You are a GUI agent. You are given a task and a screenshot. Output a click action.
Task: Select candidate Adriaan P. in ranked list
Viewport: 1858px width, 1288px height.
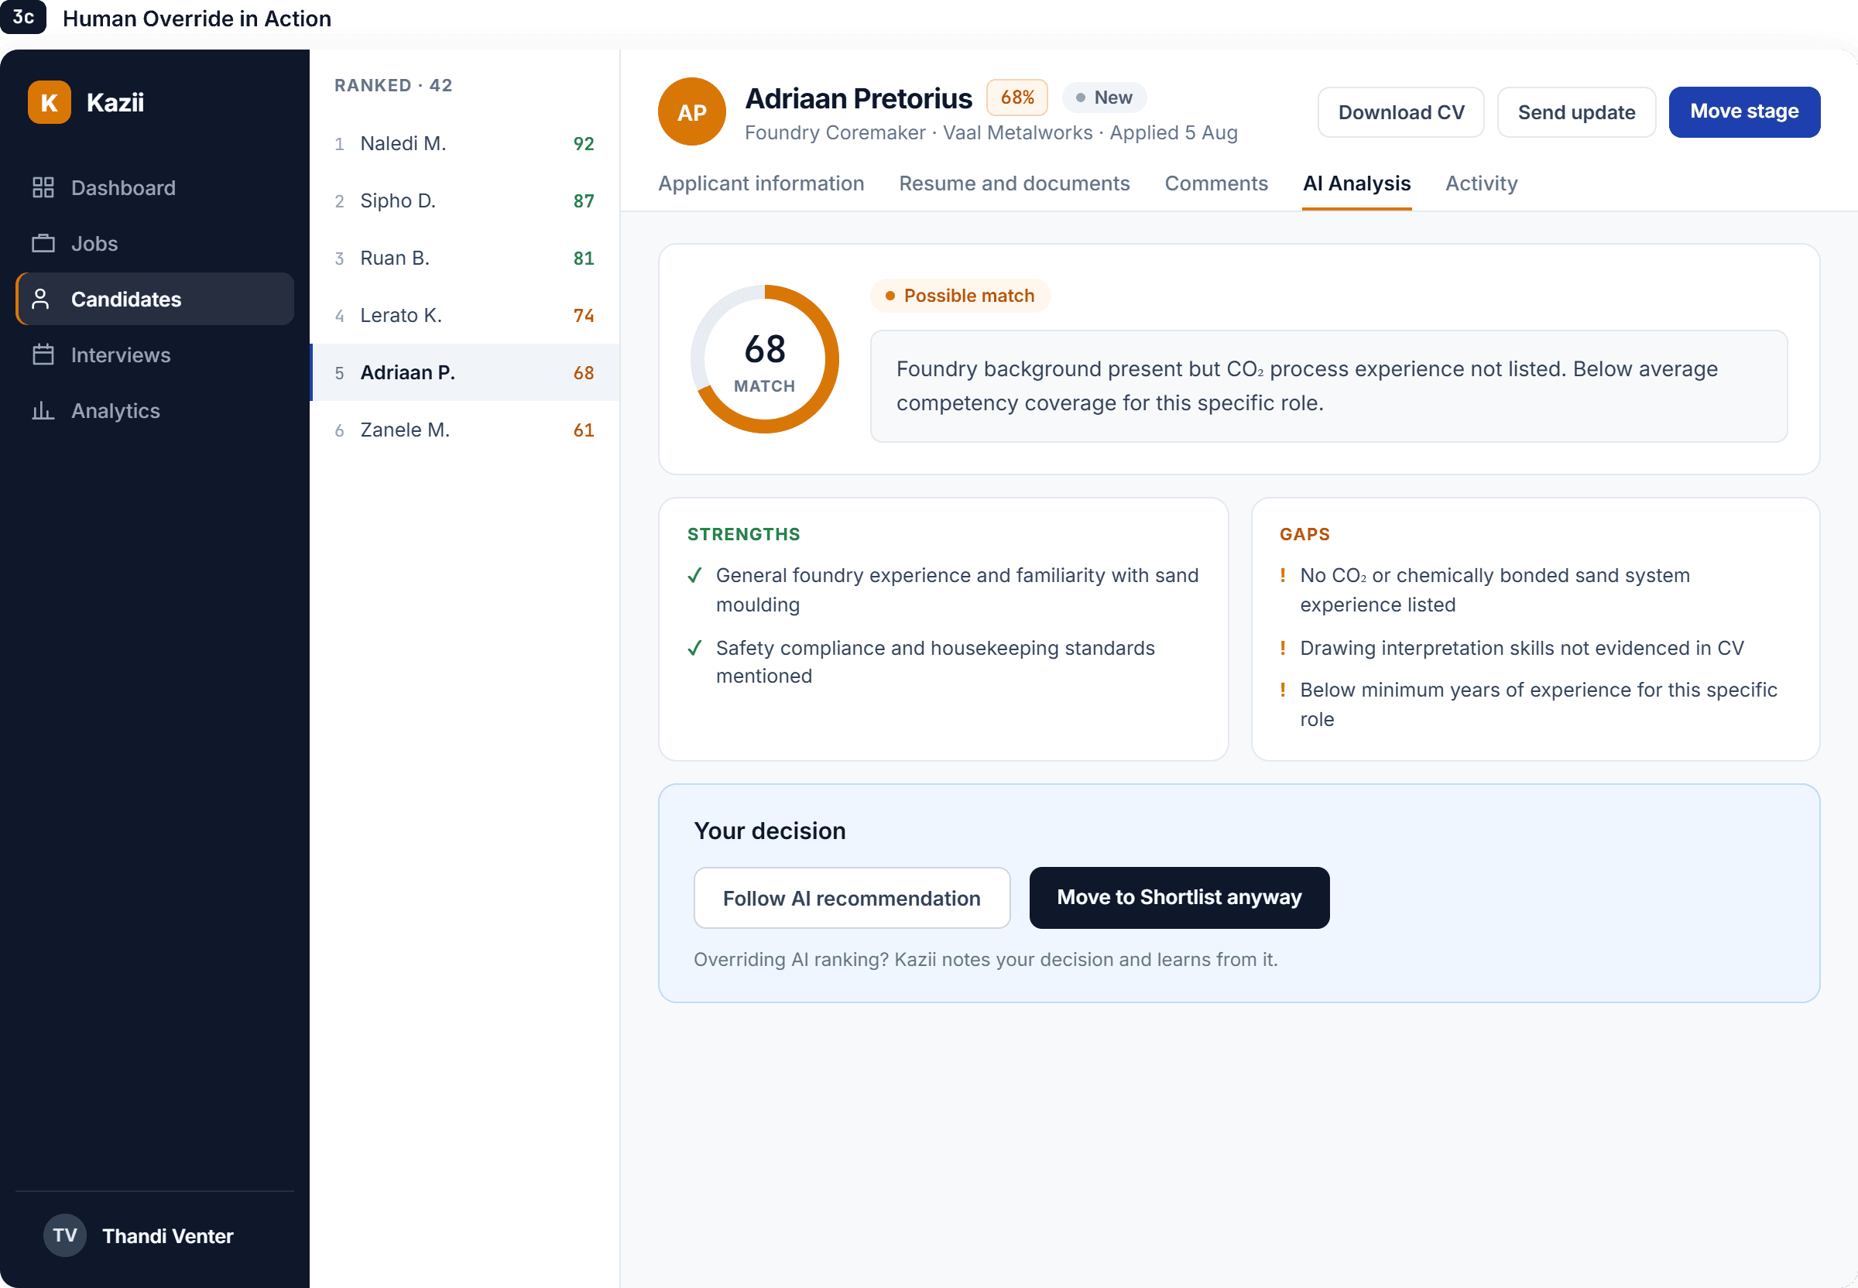(465, 372)
